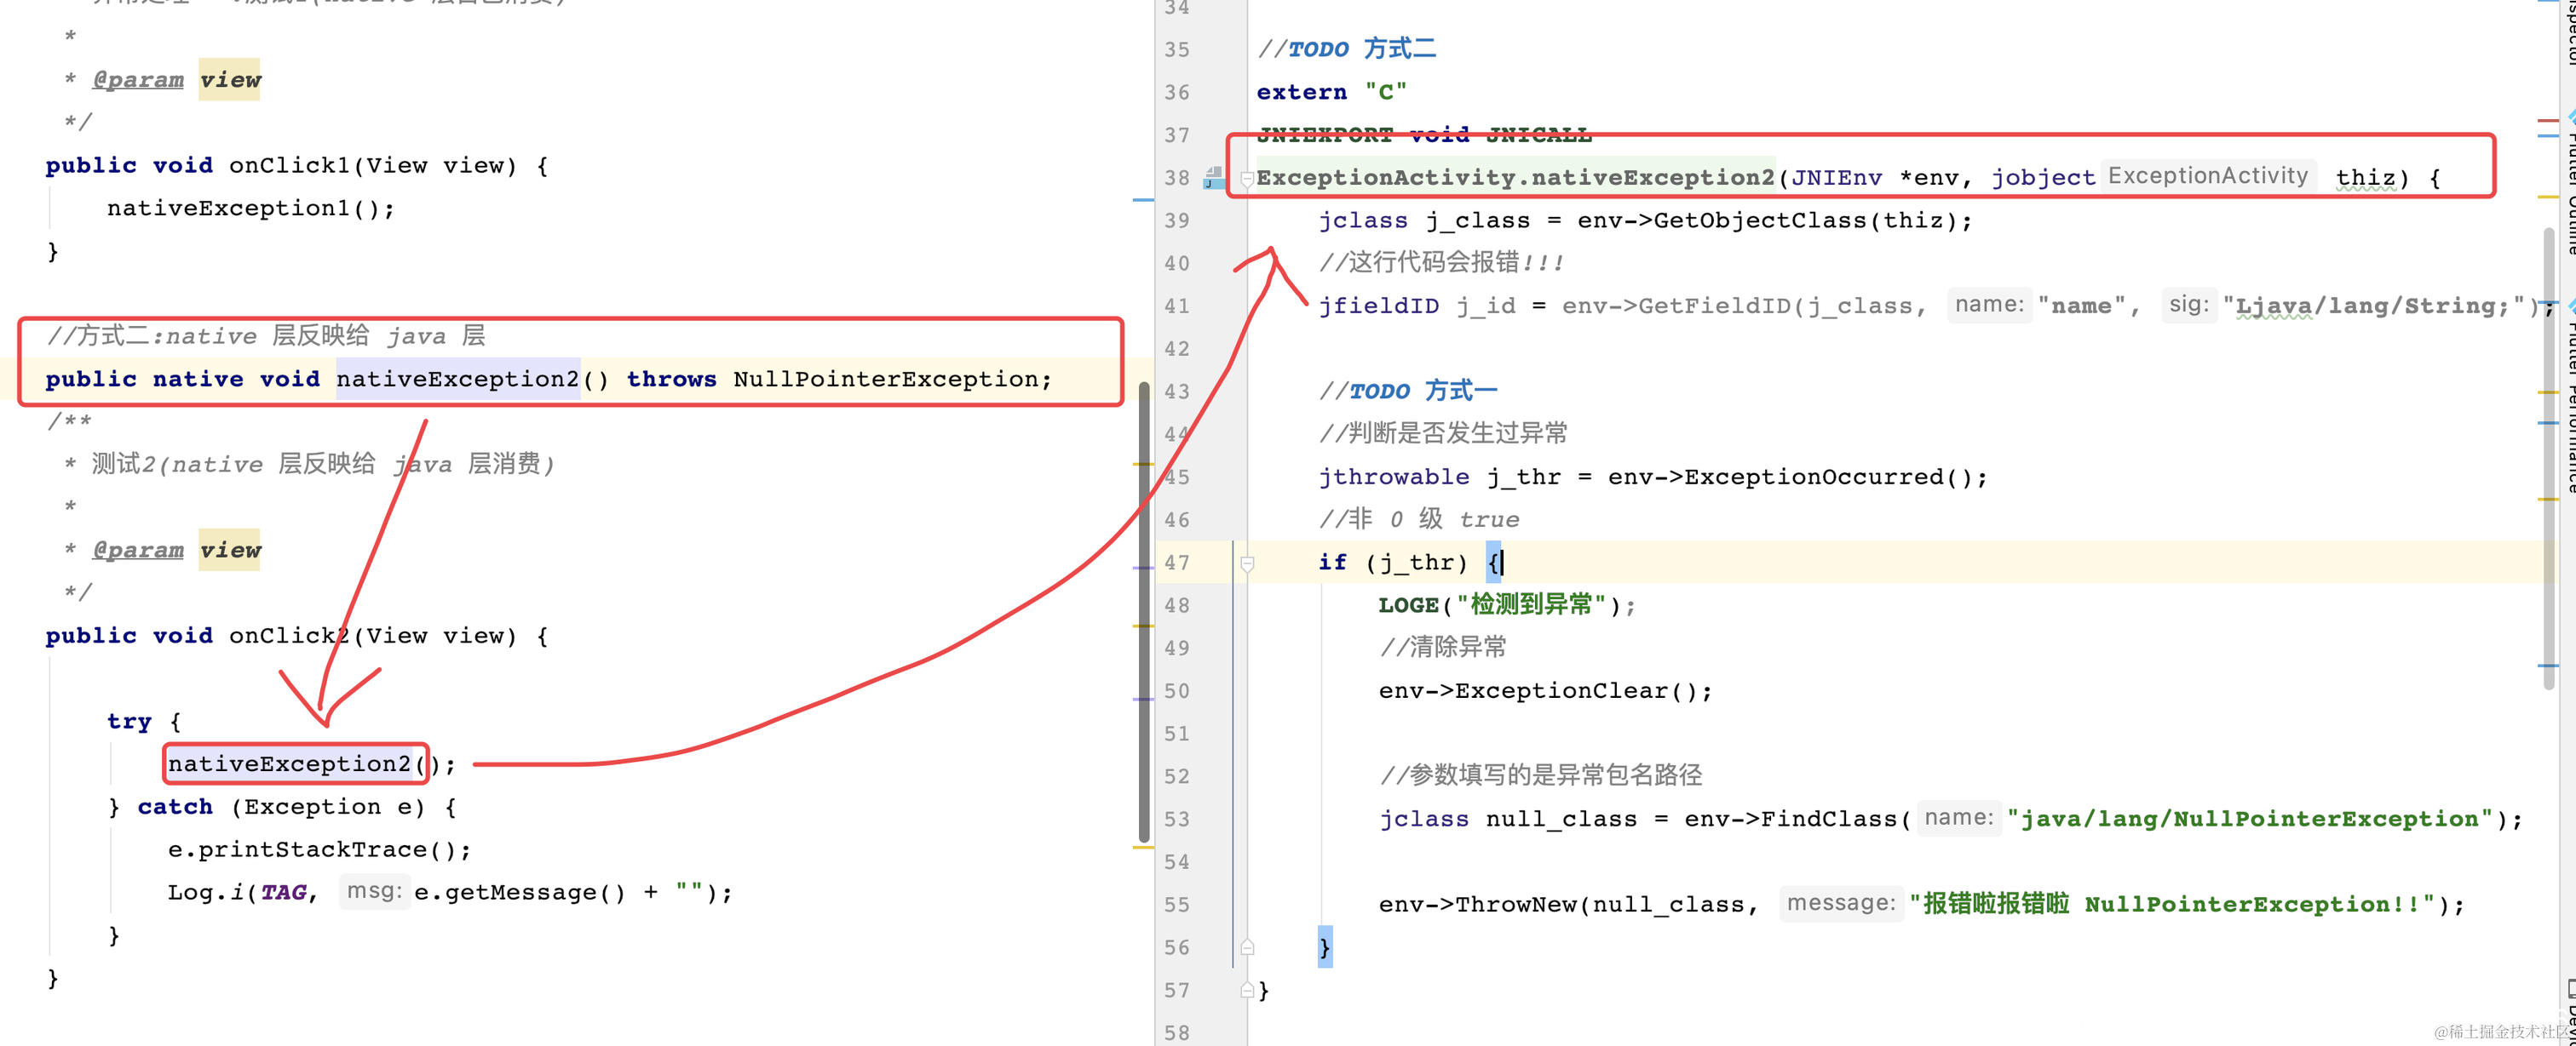Click the fold end marker on line 56
2576x1046 pixels.
(x=1247, y=947)
